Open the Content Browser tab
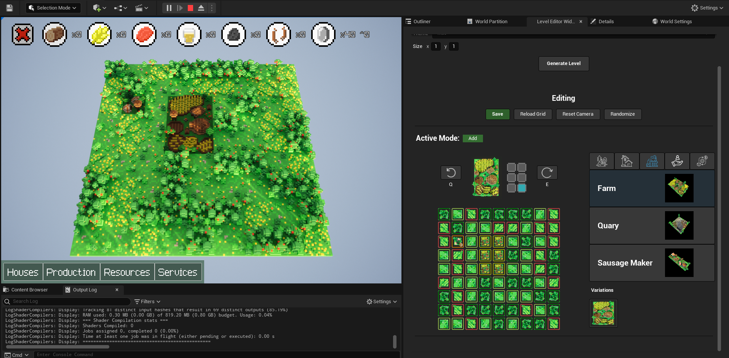Screen dimensions: 729x358 [29, 290]
